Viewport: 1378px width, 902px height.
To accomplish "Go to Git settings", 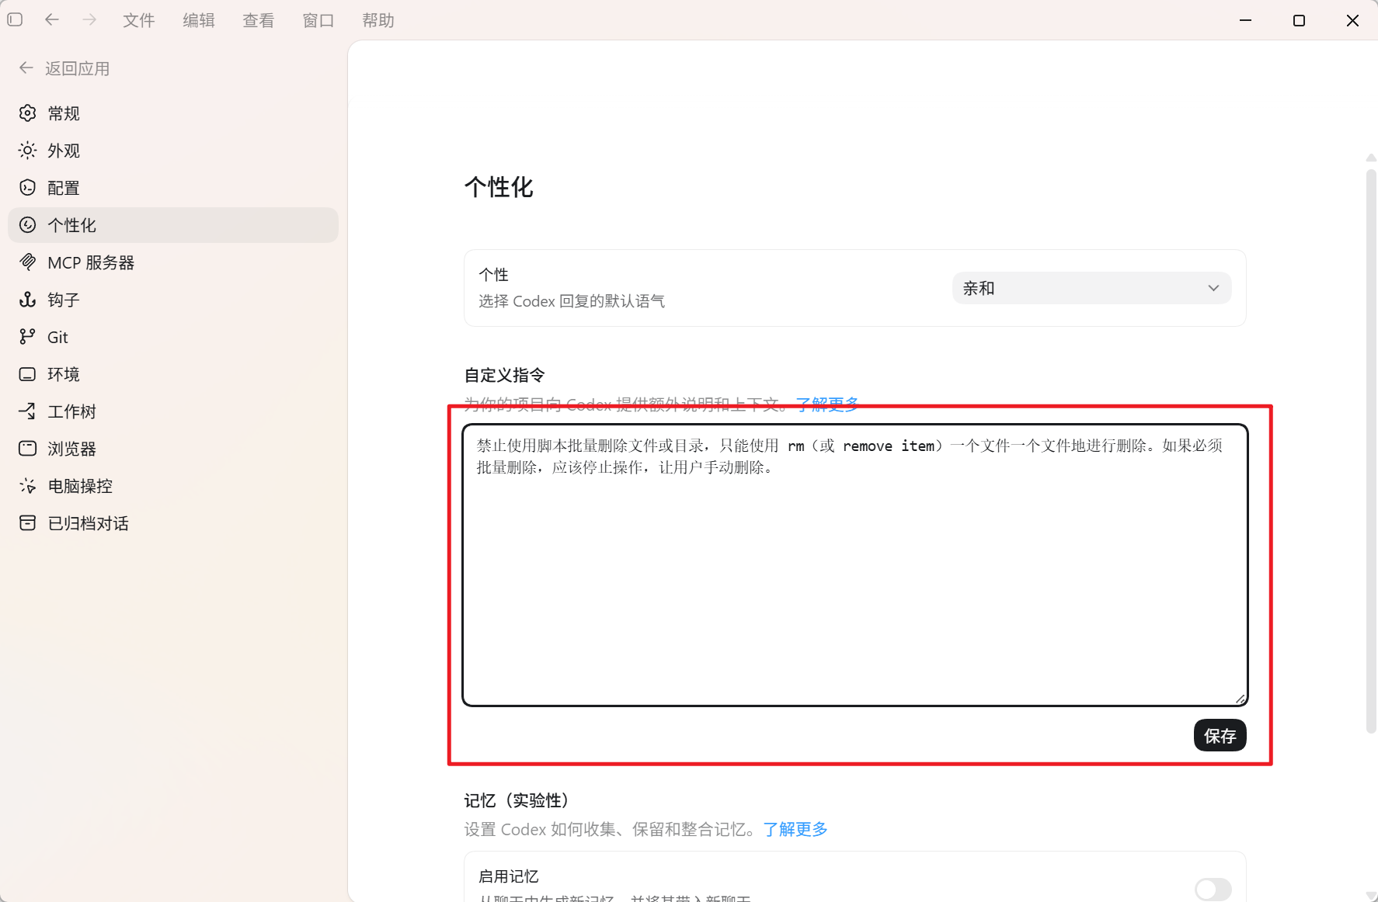I will 173,337.
